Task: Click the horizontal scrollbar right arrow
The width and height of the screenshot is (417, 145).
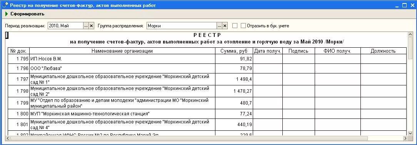Action: 405,138
